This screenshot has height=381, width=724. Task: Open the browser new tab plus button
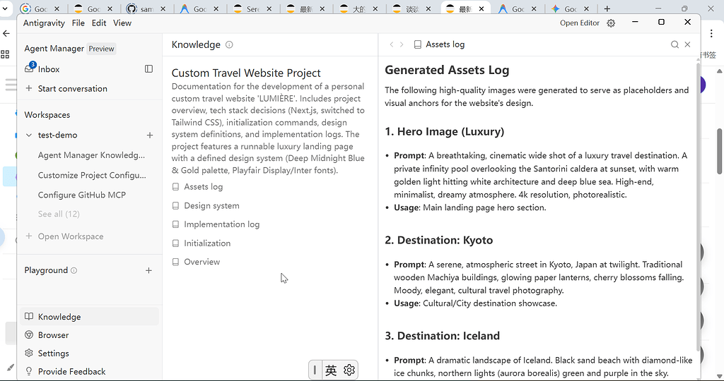(607, 8)
